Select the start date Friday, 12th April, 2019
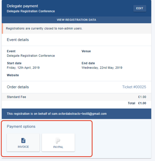This screenshot has width=155, height=161. 23,68
